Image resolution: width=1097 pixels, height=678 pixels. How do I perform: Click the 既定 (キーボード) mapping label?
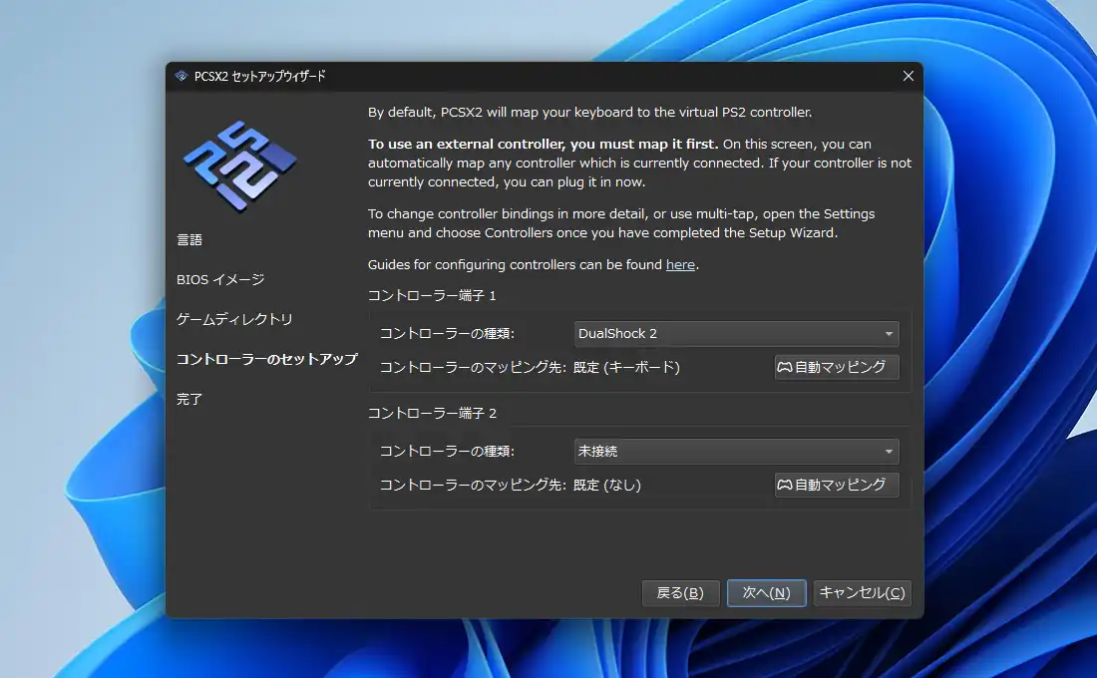[x=626, y=368]
